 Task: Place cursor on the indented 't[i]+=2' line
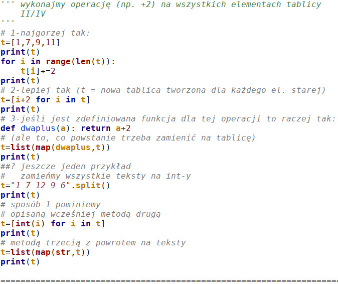[38, 71]
